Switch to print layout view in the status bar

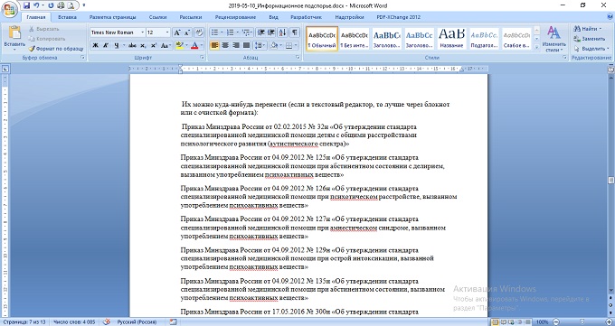pos(495,321)
